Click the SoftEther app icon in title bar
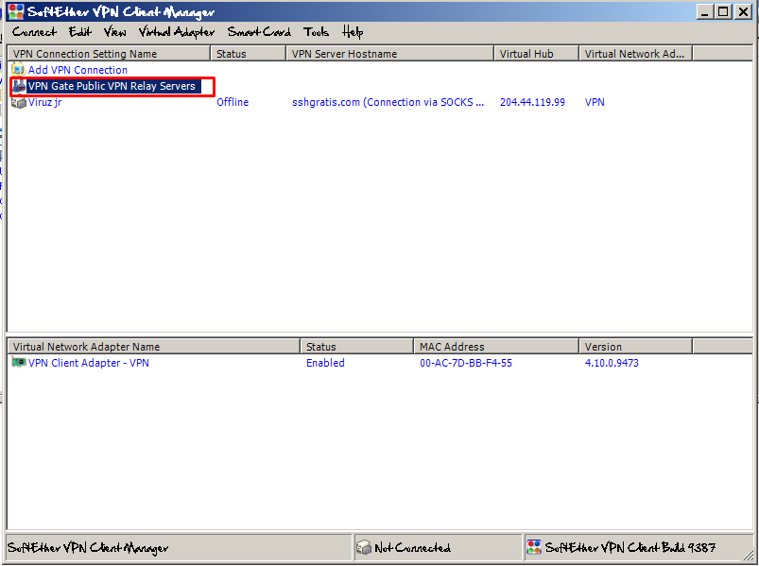Viewport: 759px width, 566px height. (x=16, y=11)
